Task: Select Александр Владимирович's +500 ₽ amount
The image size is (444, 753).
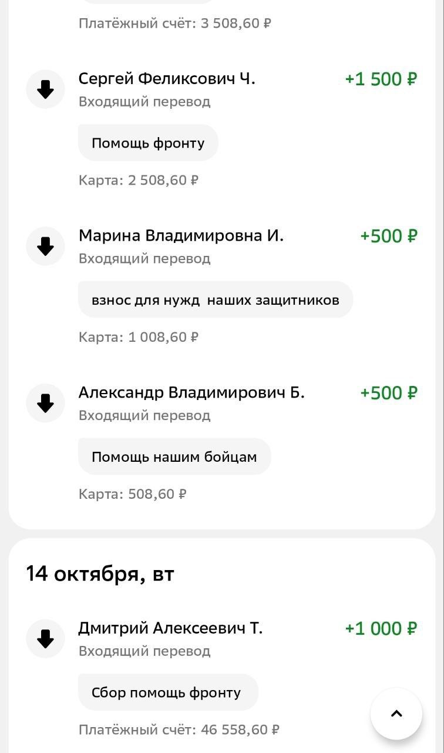Action: click(388, 394)
